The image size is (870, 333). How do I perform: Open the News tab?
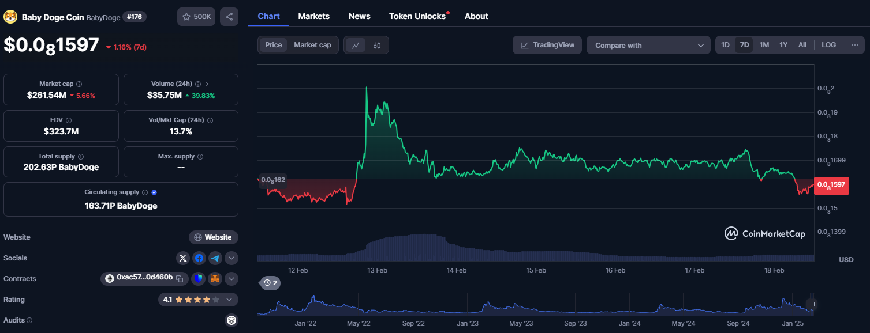coord(360,16)
